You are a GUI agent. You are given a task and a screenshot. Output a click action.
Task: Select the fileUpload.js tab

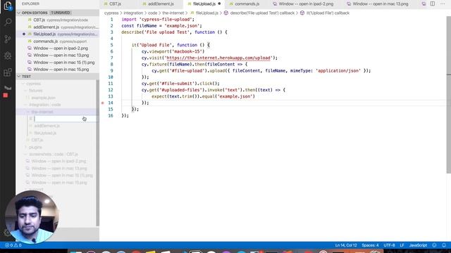pyautogui.click(x=204, y=4)
